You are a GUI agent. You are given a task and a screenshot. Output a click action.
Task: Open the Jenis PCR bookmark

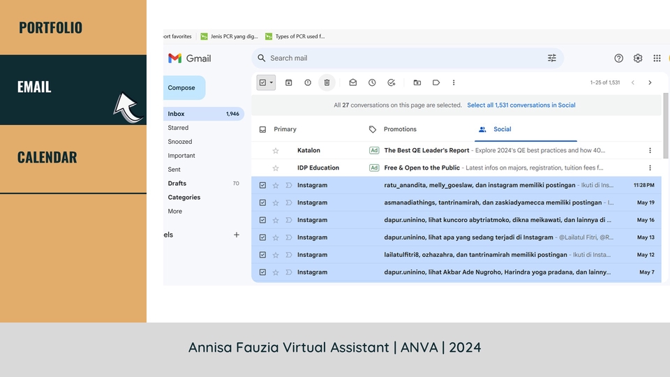coord(230,36)
